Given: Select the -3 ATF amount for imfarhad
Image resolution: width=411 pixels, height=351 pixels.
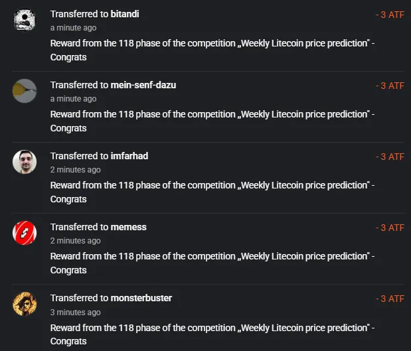Looking at the screenshot, I should (x=390, y=157).
